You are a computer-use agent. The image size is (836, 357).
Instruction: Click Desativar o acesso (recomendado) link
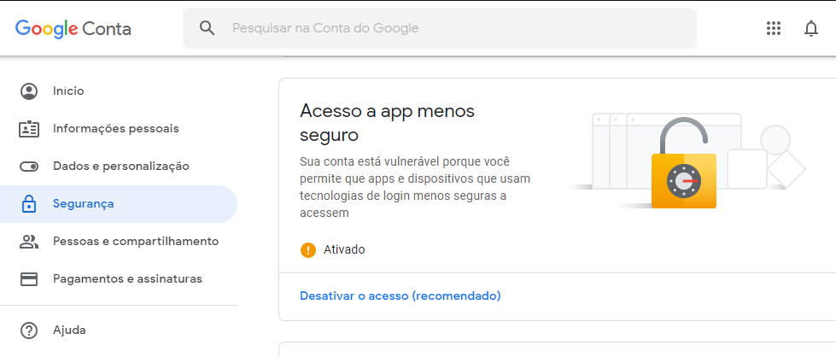pyautogui.click(x=400, y=296)
